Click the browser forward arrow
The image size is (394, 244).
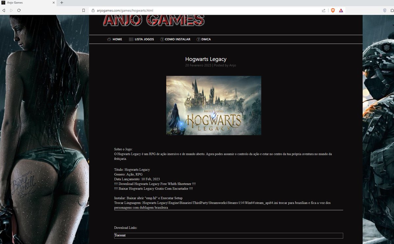click(11, 10)
